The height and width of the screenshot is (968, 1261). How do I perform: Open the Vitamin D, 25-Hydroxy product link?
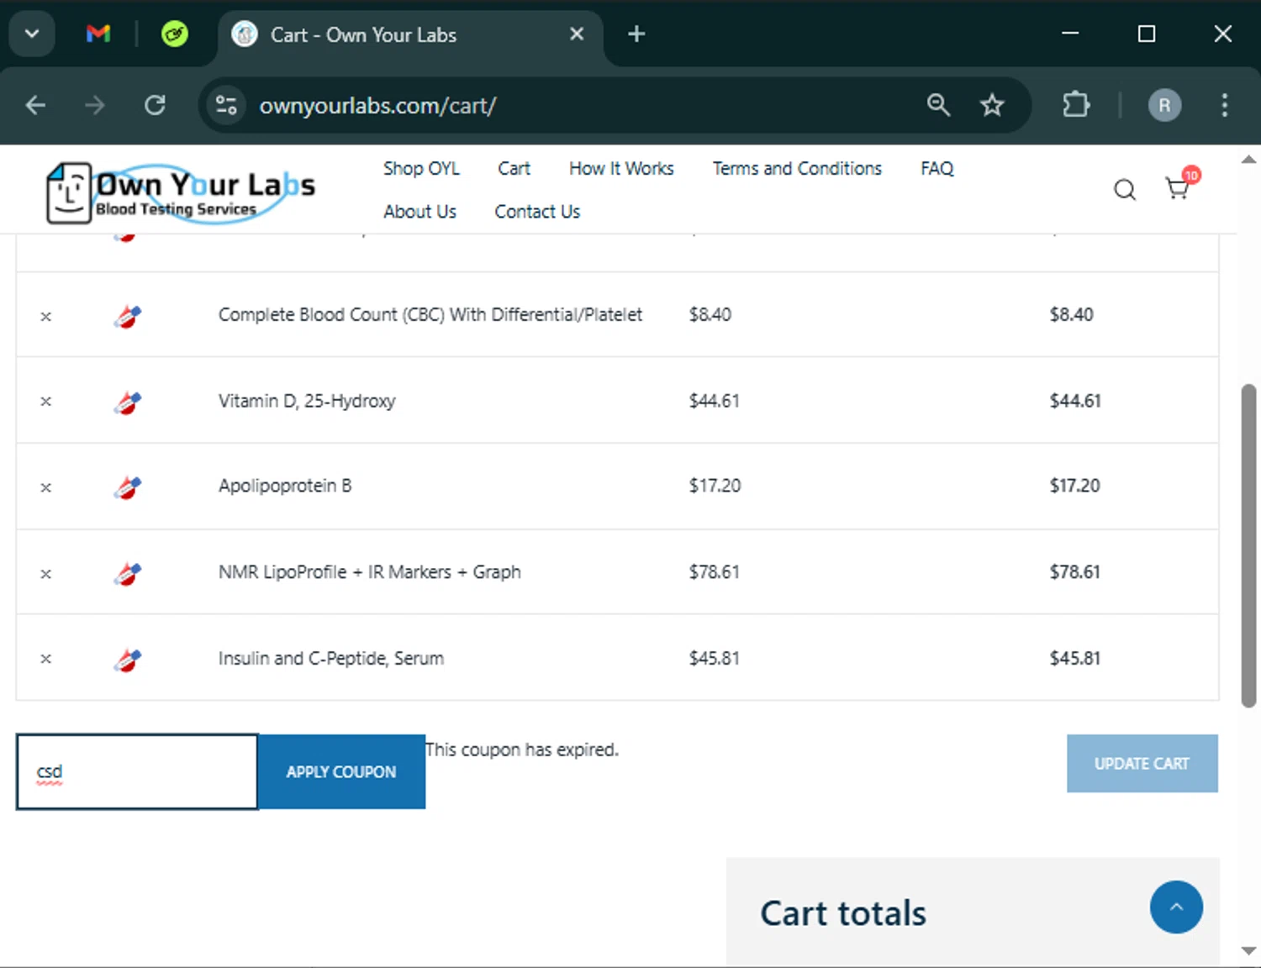coord(307,402)
